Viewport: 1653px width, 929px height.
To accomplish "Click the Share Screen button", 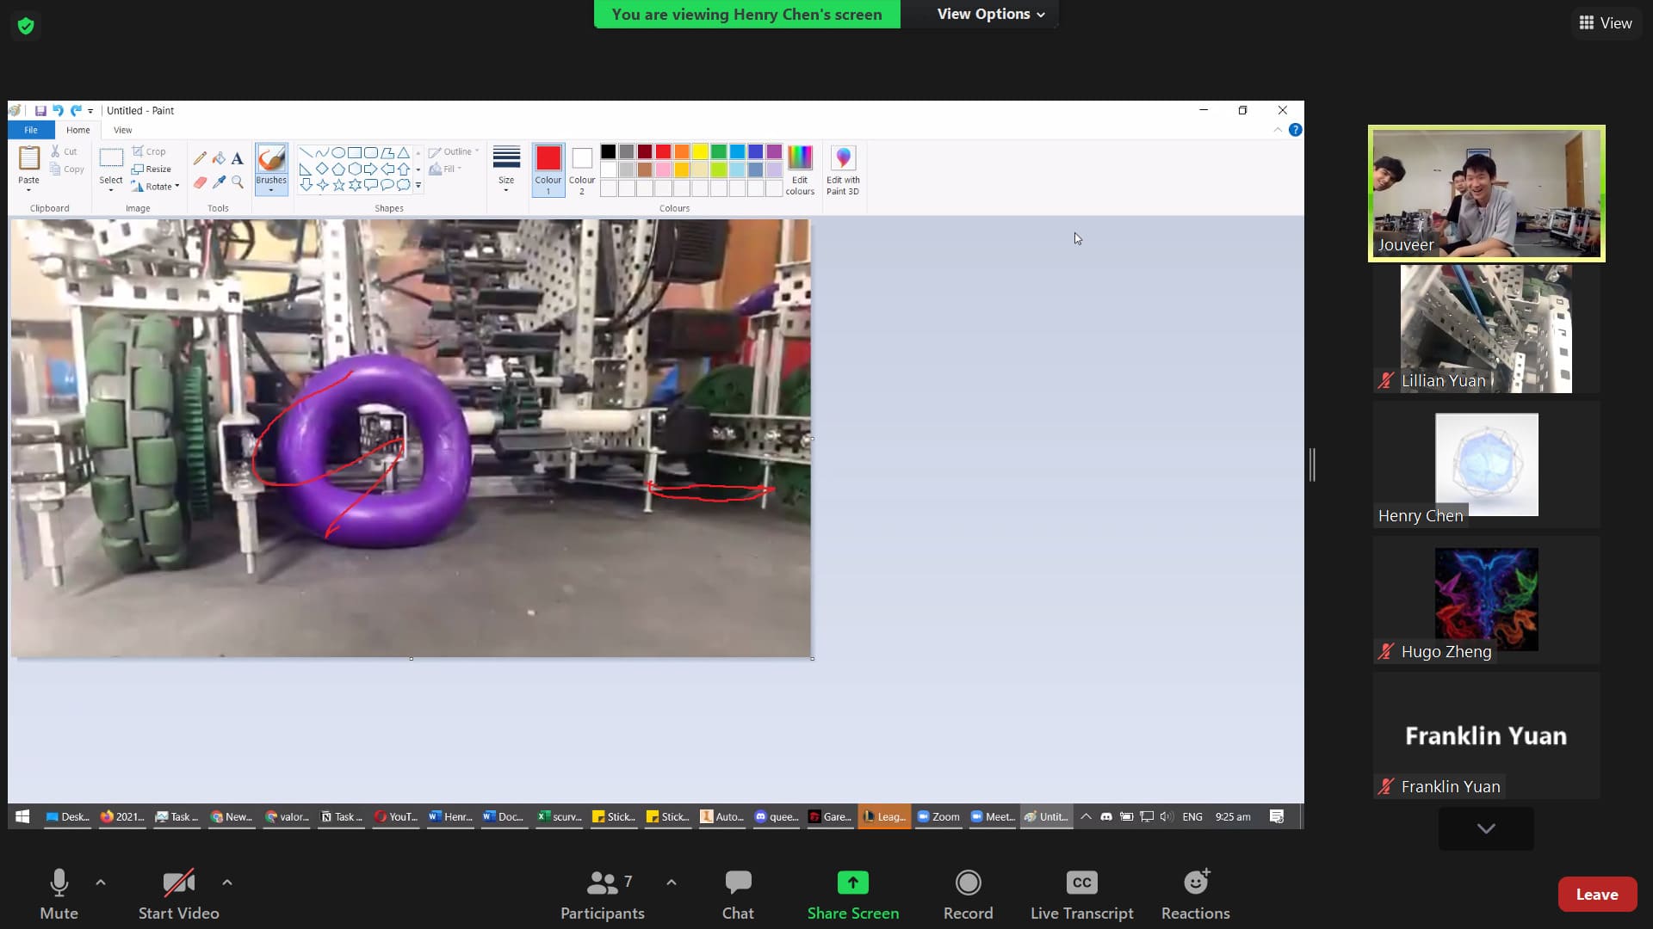I will [852, 893].
